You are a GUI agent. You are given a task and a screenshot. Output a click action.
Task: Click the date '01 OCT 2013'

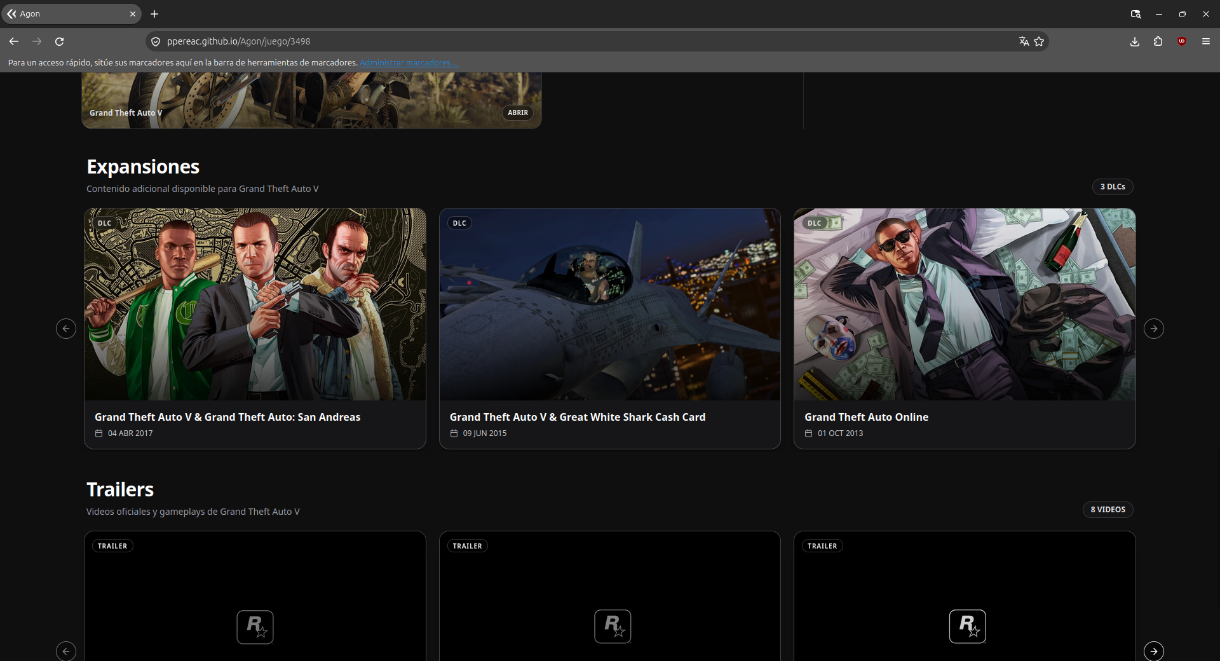[840, 433]
